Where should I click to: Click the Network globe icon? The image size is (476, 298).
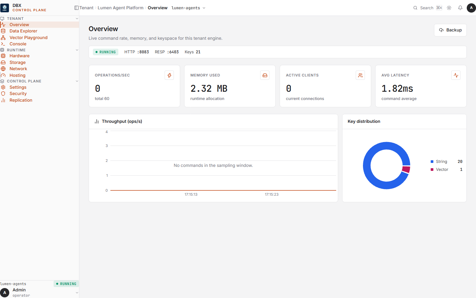(3, 69)
